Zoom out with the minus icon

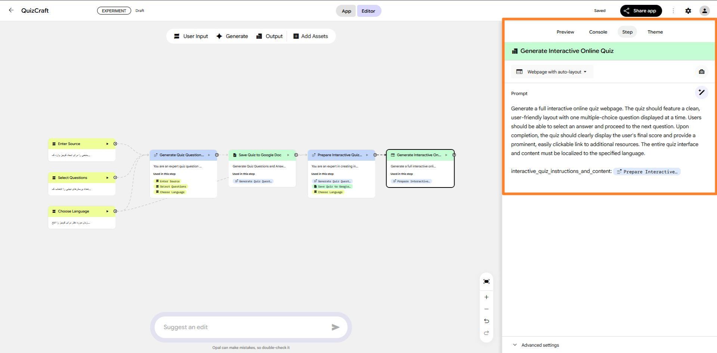pos(486,309)
